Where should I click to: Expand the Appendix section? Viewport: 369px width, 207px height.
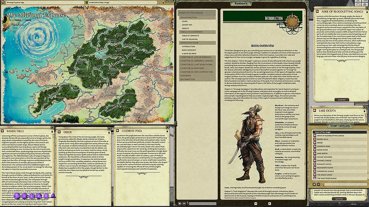[x=197, y=76]
